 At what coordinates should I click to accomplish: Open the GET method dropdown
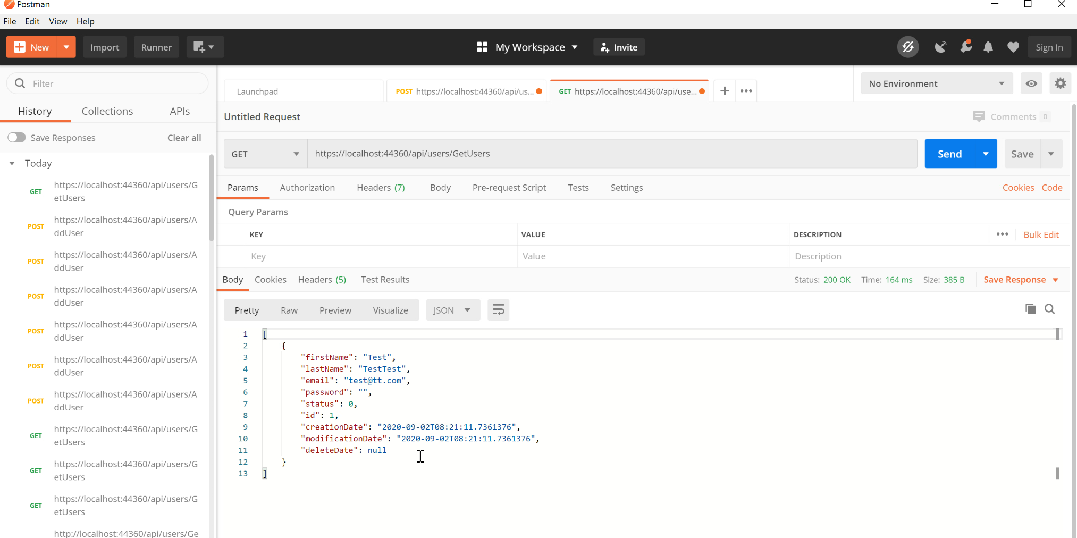pos(265,154)
